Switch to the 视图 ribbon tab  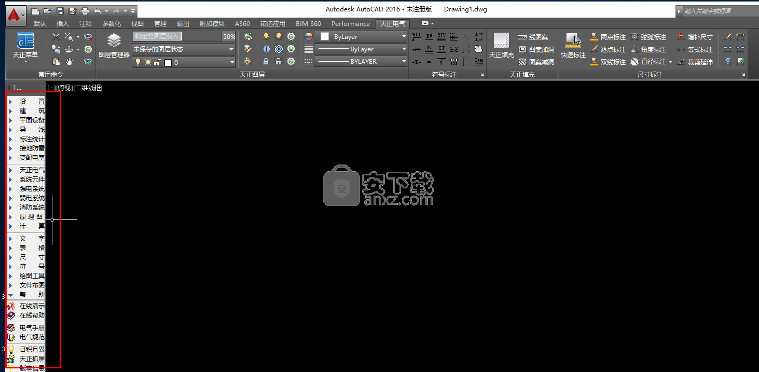coord(137,23)
